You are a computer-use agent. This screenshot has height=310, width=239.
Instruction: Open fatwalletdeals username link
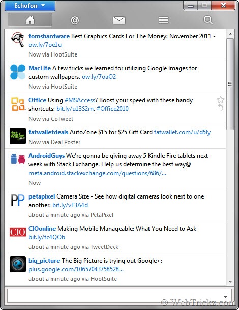tap(48, 132)
